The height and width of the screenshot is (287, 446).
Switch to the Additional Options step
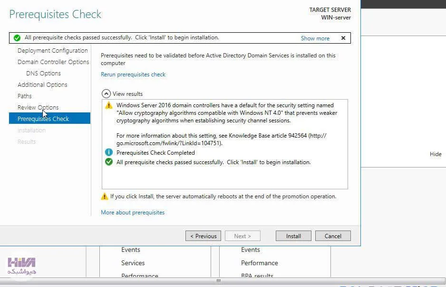click(x=42, y=84)
